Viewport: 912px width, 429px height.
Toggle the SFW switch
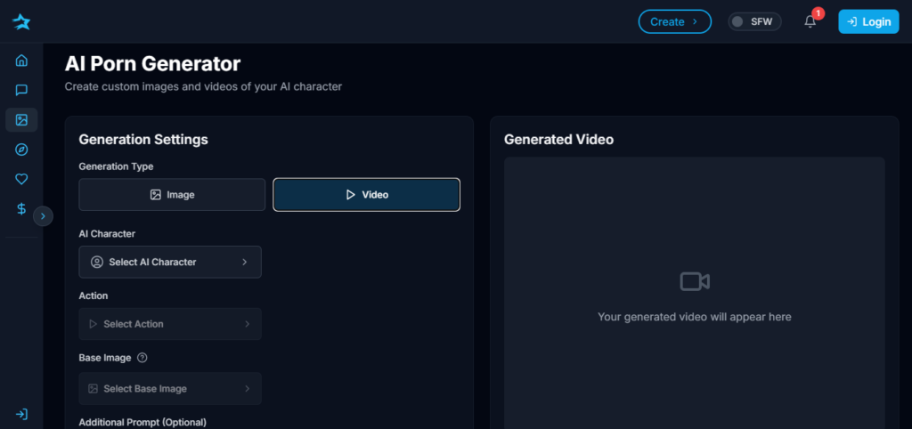754,21
